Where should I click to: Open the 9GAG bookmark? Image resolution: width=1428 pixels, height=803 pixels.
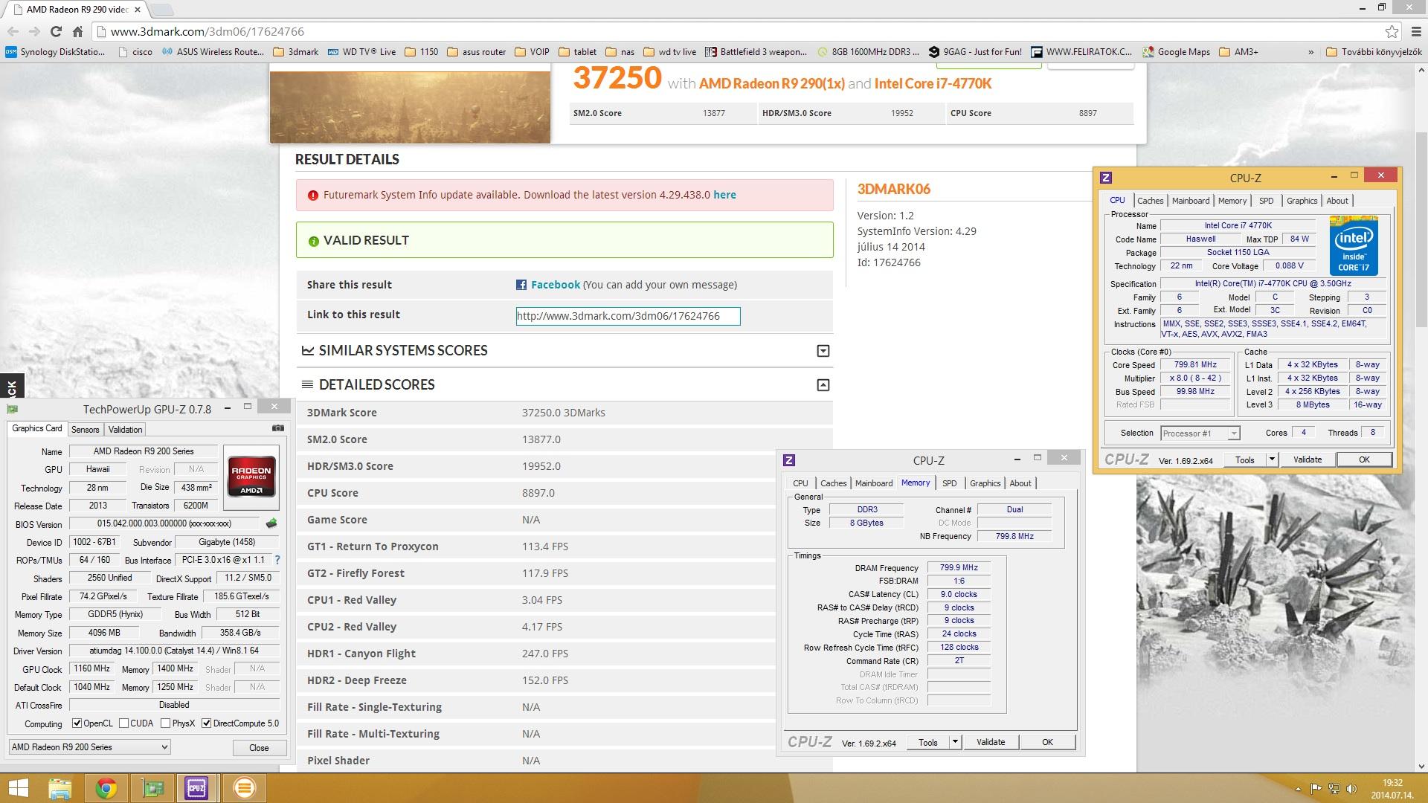(976, 52)
